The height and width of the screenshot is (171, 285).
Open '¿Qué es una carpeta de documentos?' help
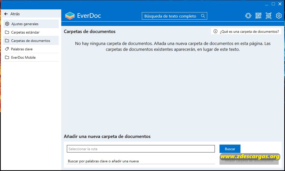pyautogui.click(x=246, y=32)
